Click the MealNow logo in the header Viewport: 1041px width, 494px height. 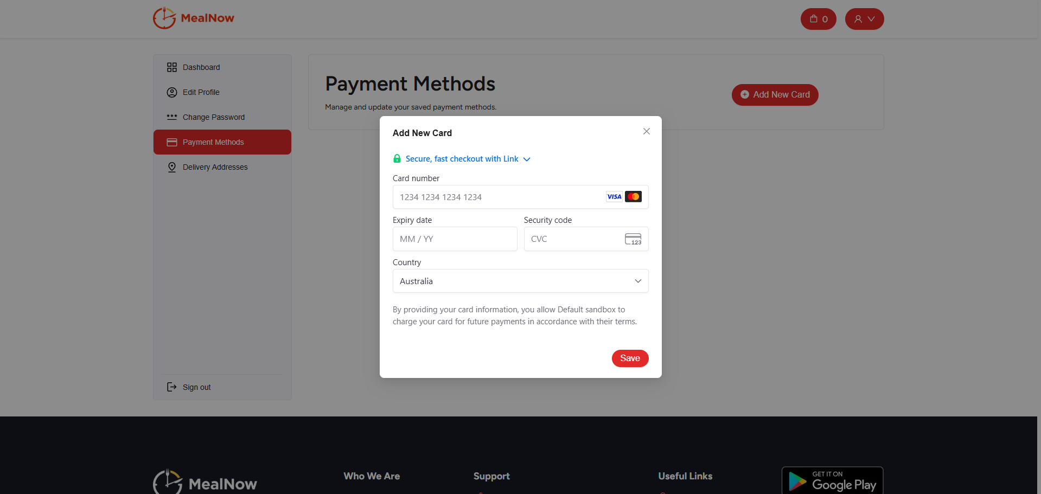pyautogui.click(x=193, y=18)
